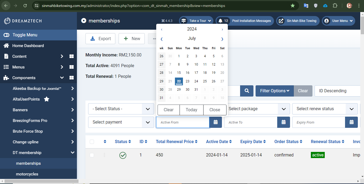Viewport: 364px width, 184px height.
Task: Sort table by Expiry Date column
Action: 253,142
